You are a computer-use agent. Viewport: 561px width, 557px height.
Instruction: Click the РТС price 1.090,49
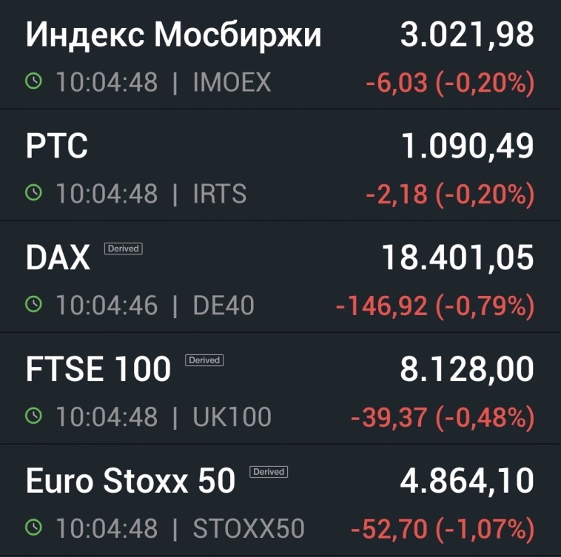coord(467,146)
